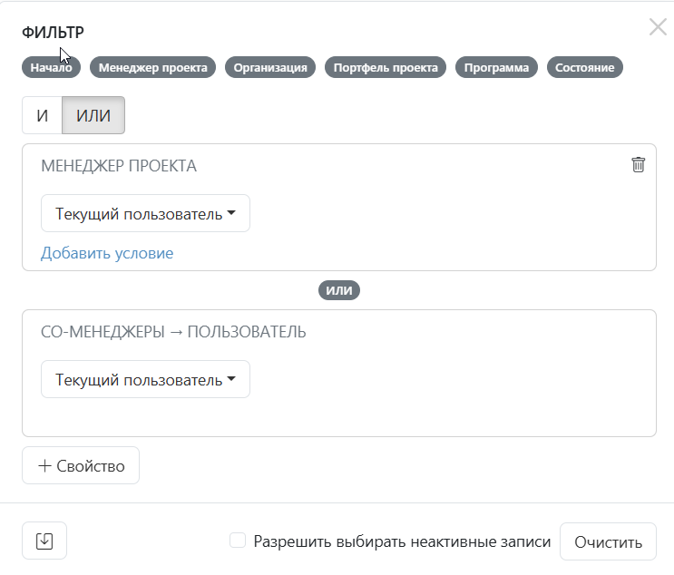Viewport: 674px width, 575px height.
Task: Enable Разрешить выбирать неактивные записи checkbox
Action: click(x=238, y=541)
